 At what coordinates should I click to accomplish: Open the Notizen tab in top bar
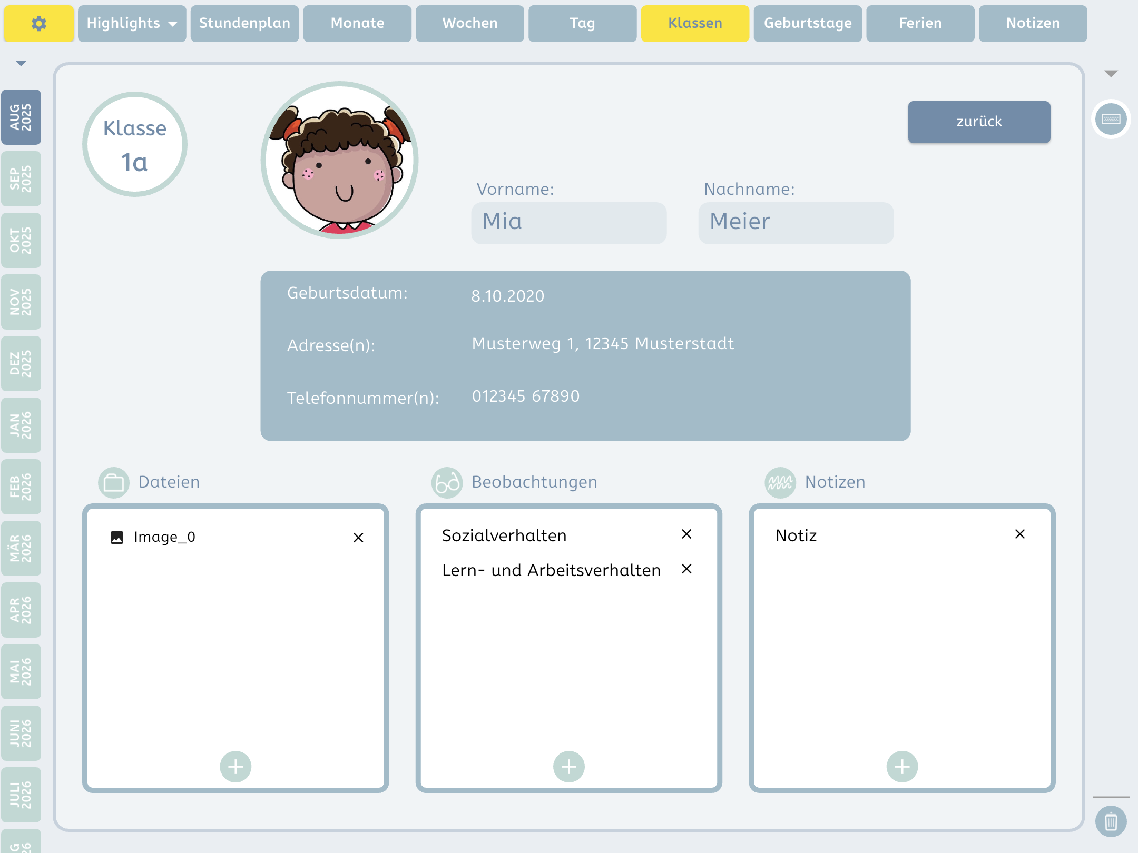click(1033, 23)
